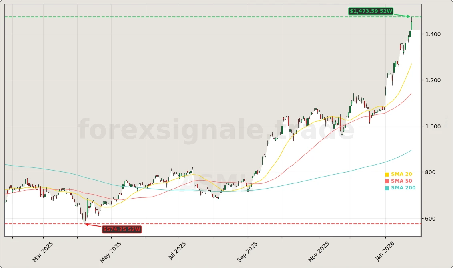Click the red $574.25 52W price badge
Screen dimensions: 453x268
click(122, 229)
